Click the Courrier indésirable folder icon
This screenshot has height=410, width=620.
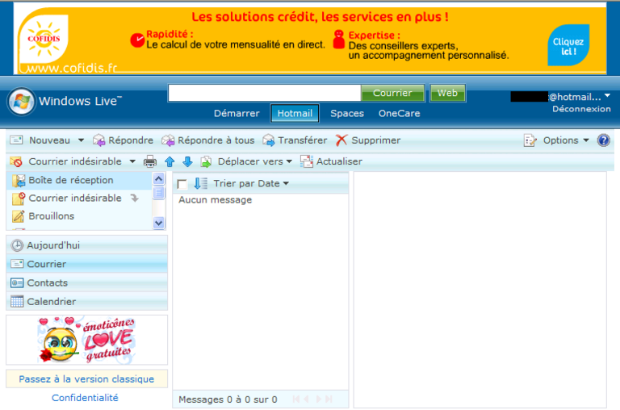pos(19,199)
